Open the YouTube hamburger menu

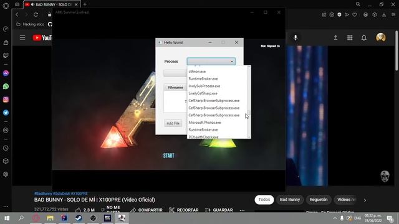click(x=22, y=37)
